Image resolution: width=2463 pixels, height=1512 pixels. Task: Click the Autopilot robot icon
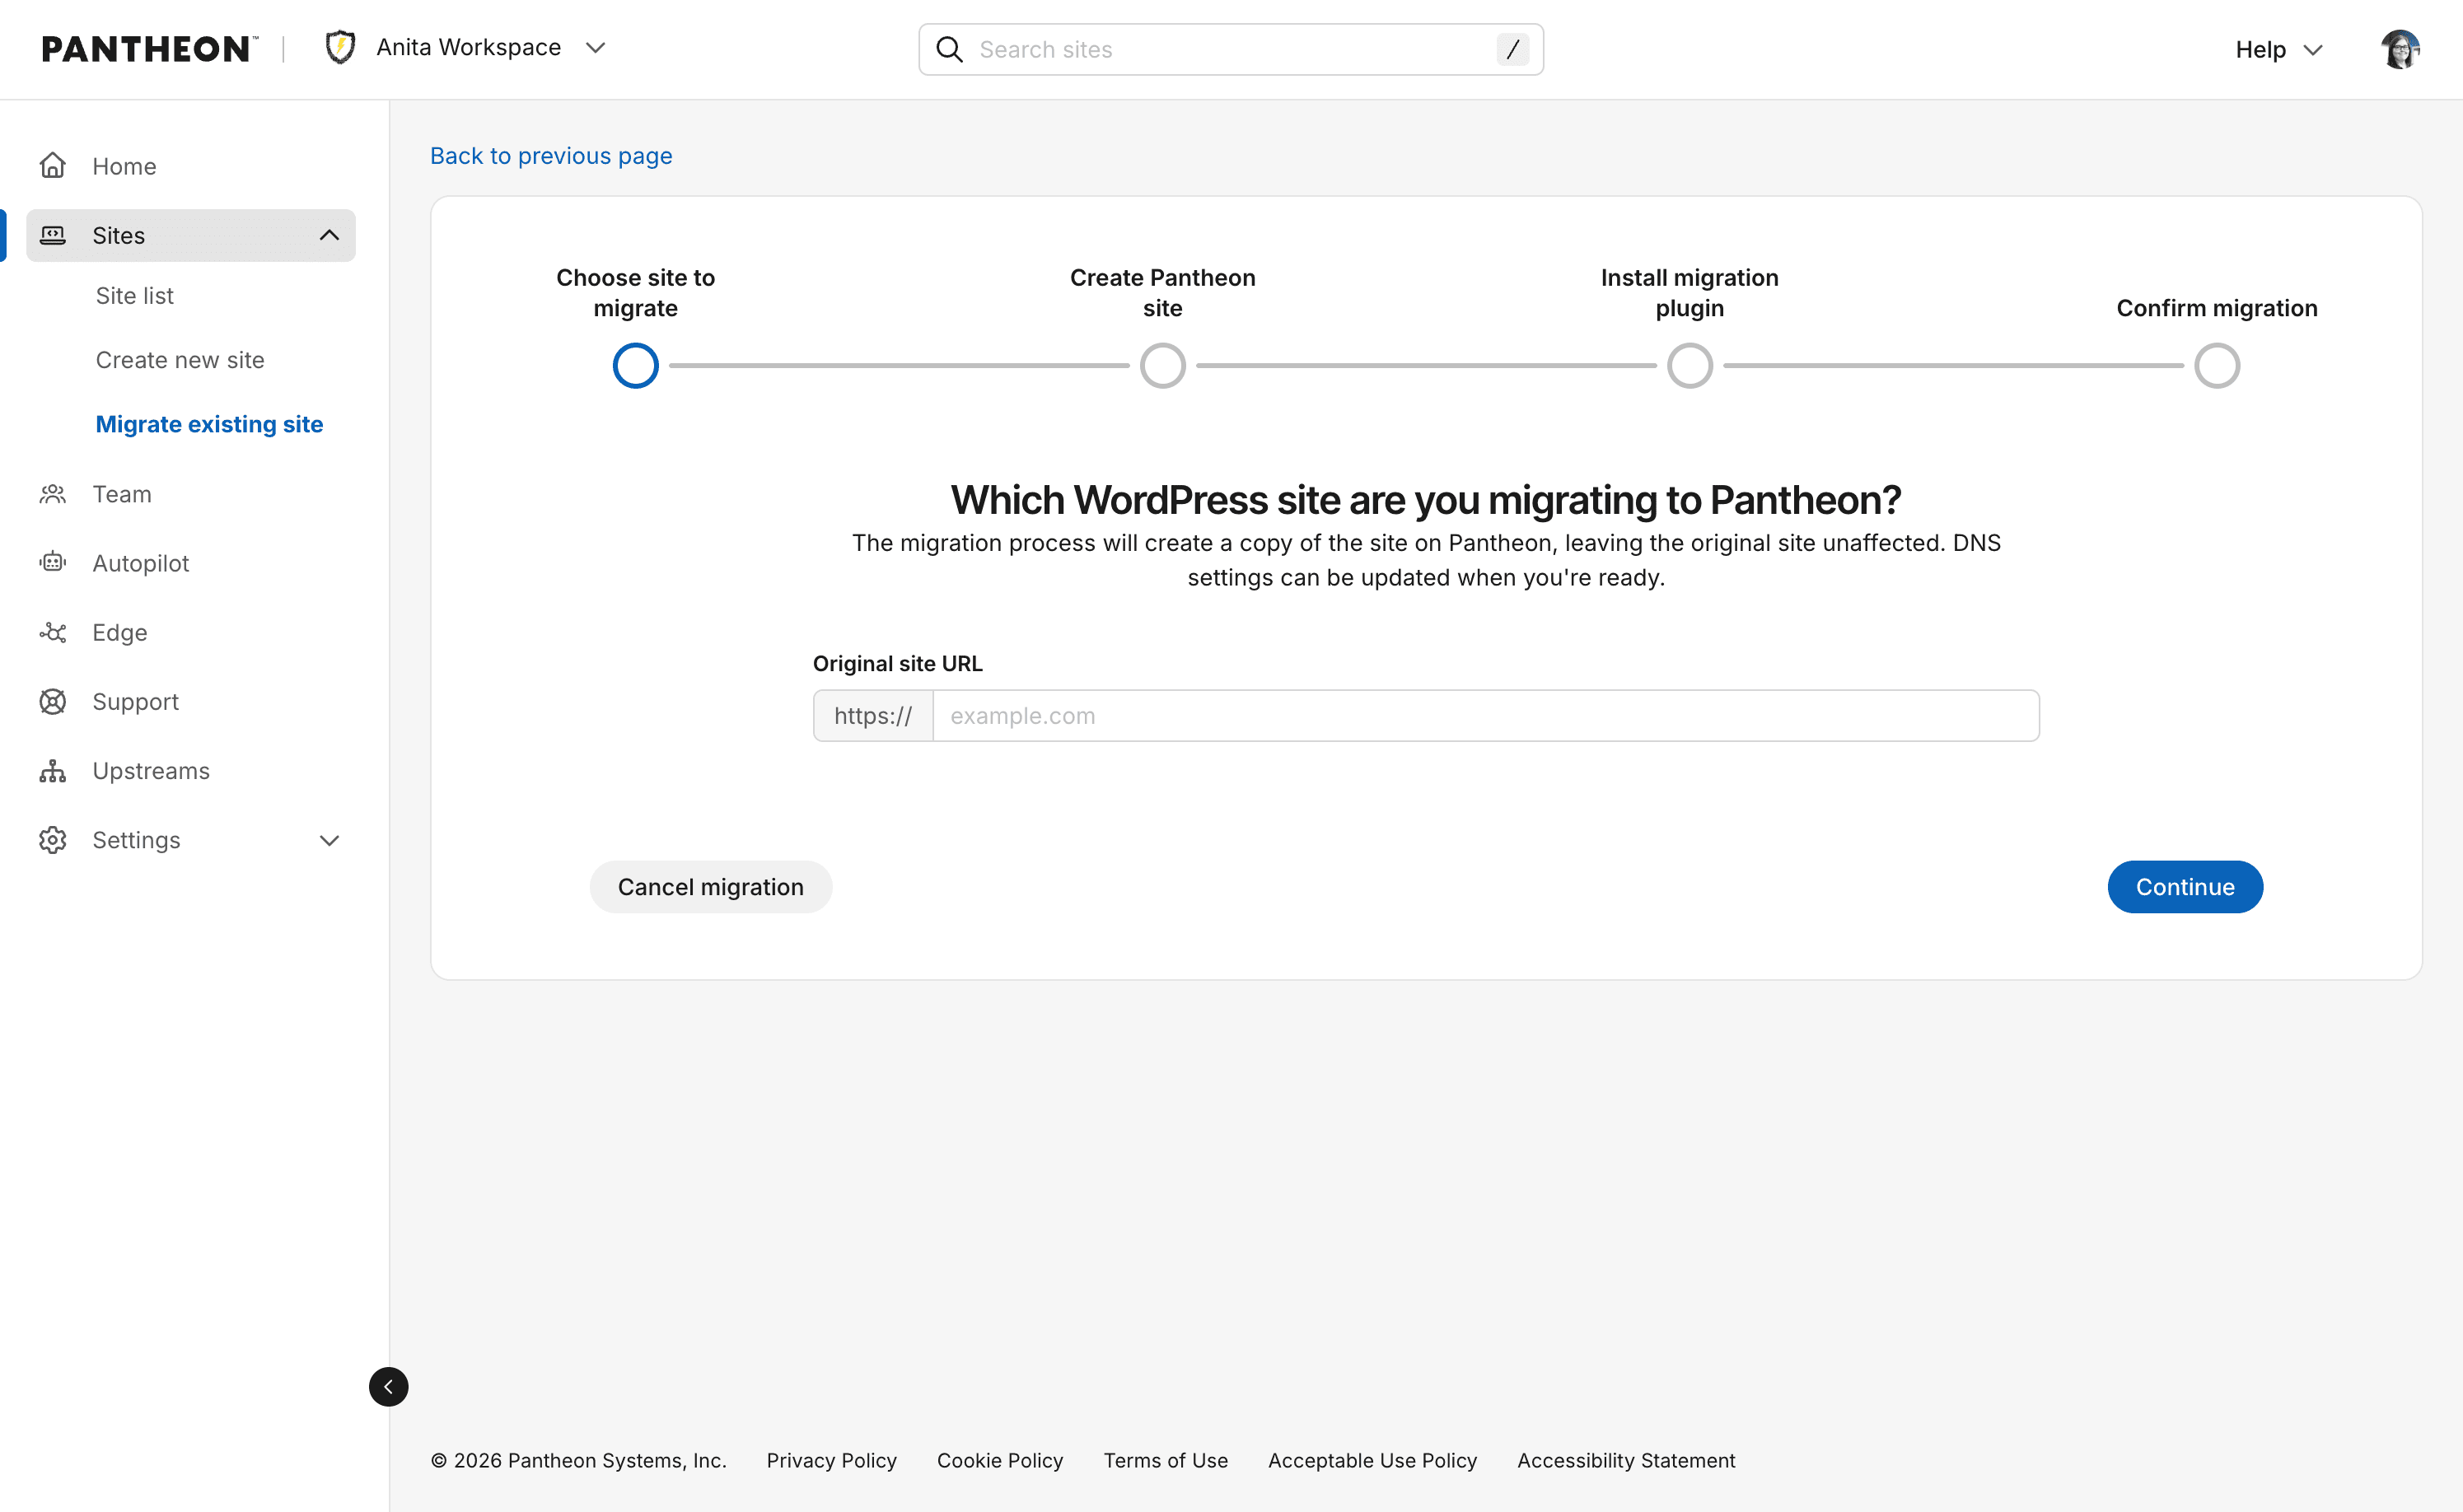53,563
